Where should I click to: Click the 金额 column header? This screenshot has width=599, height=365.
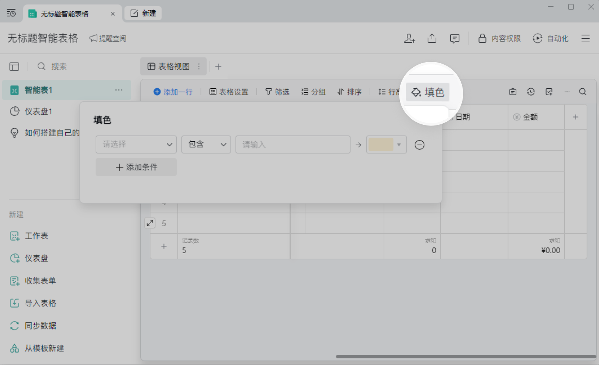(x=536, y=117)
